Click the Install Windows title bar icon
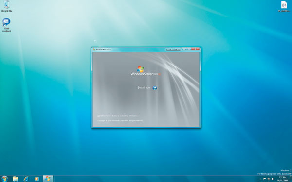The height and width of the screenshot is (182, 292). click(x=94, y=50)
